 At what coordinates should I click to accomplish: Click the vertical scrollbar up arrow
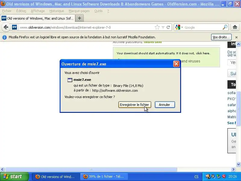click(x=238, y=44)
